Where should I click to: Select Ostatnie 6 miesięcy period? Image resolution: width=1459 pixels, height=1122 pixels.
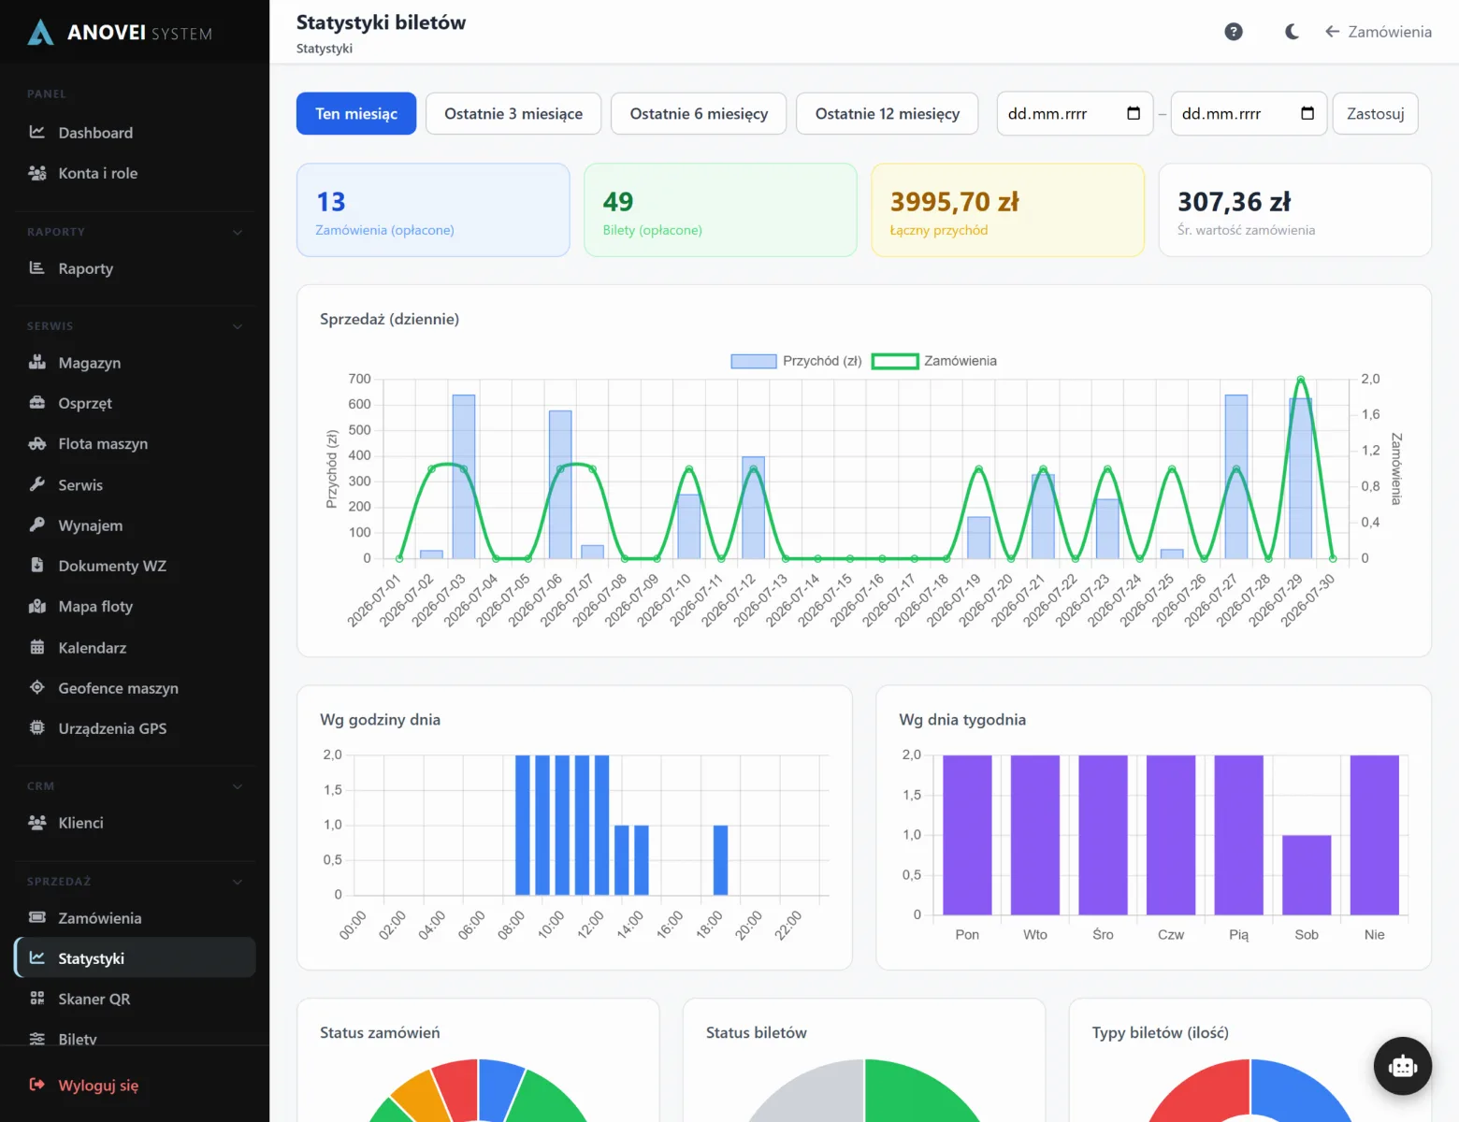click(699, 113)
